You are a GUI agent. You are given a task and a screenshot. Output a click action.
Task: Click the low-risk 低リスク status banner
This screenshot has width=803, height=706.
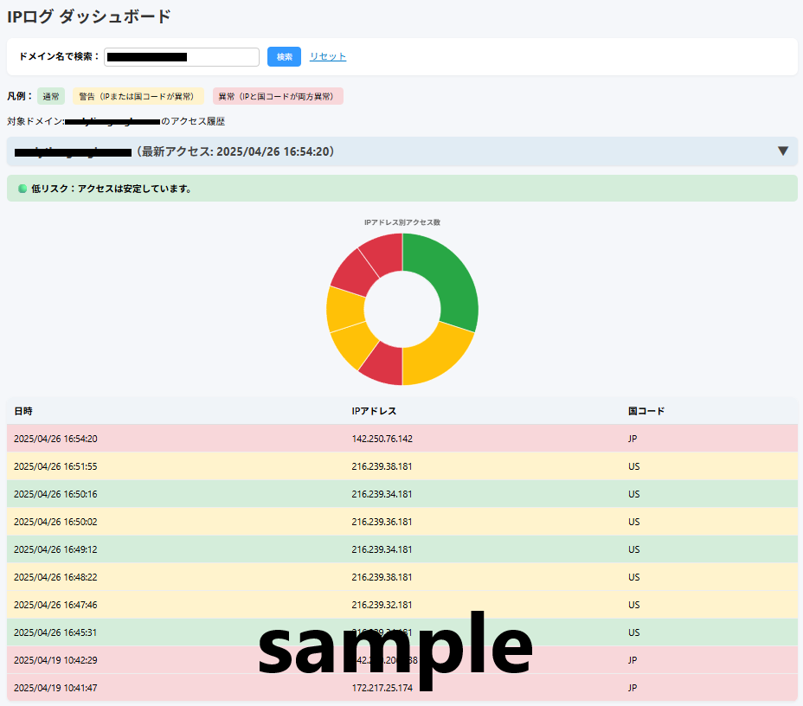coord(401,189)
